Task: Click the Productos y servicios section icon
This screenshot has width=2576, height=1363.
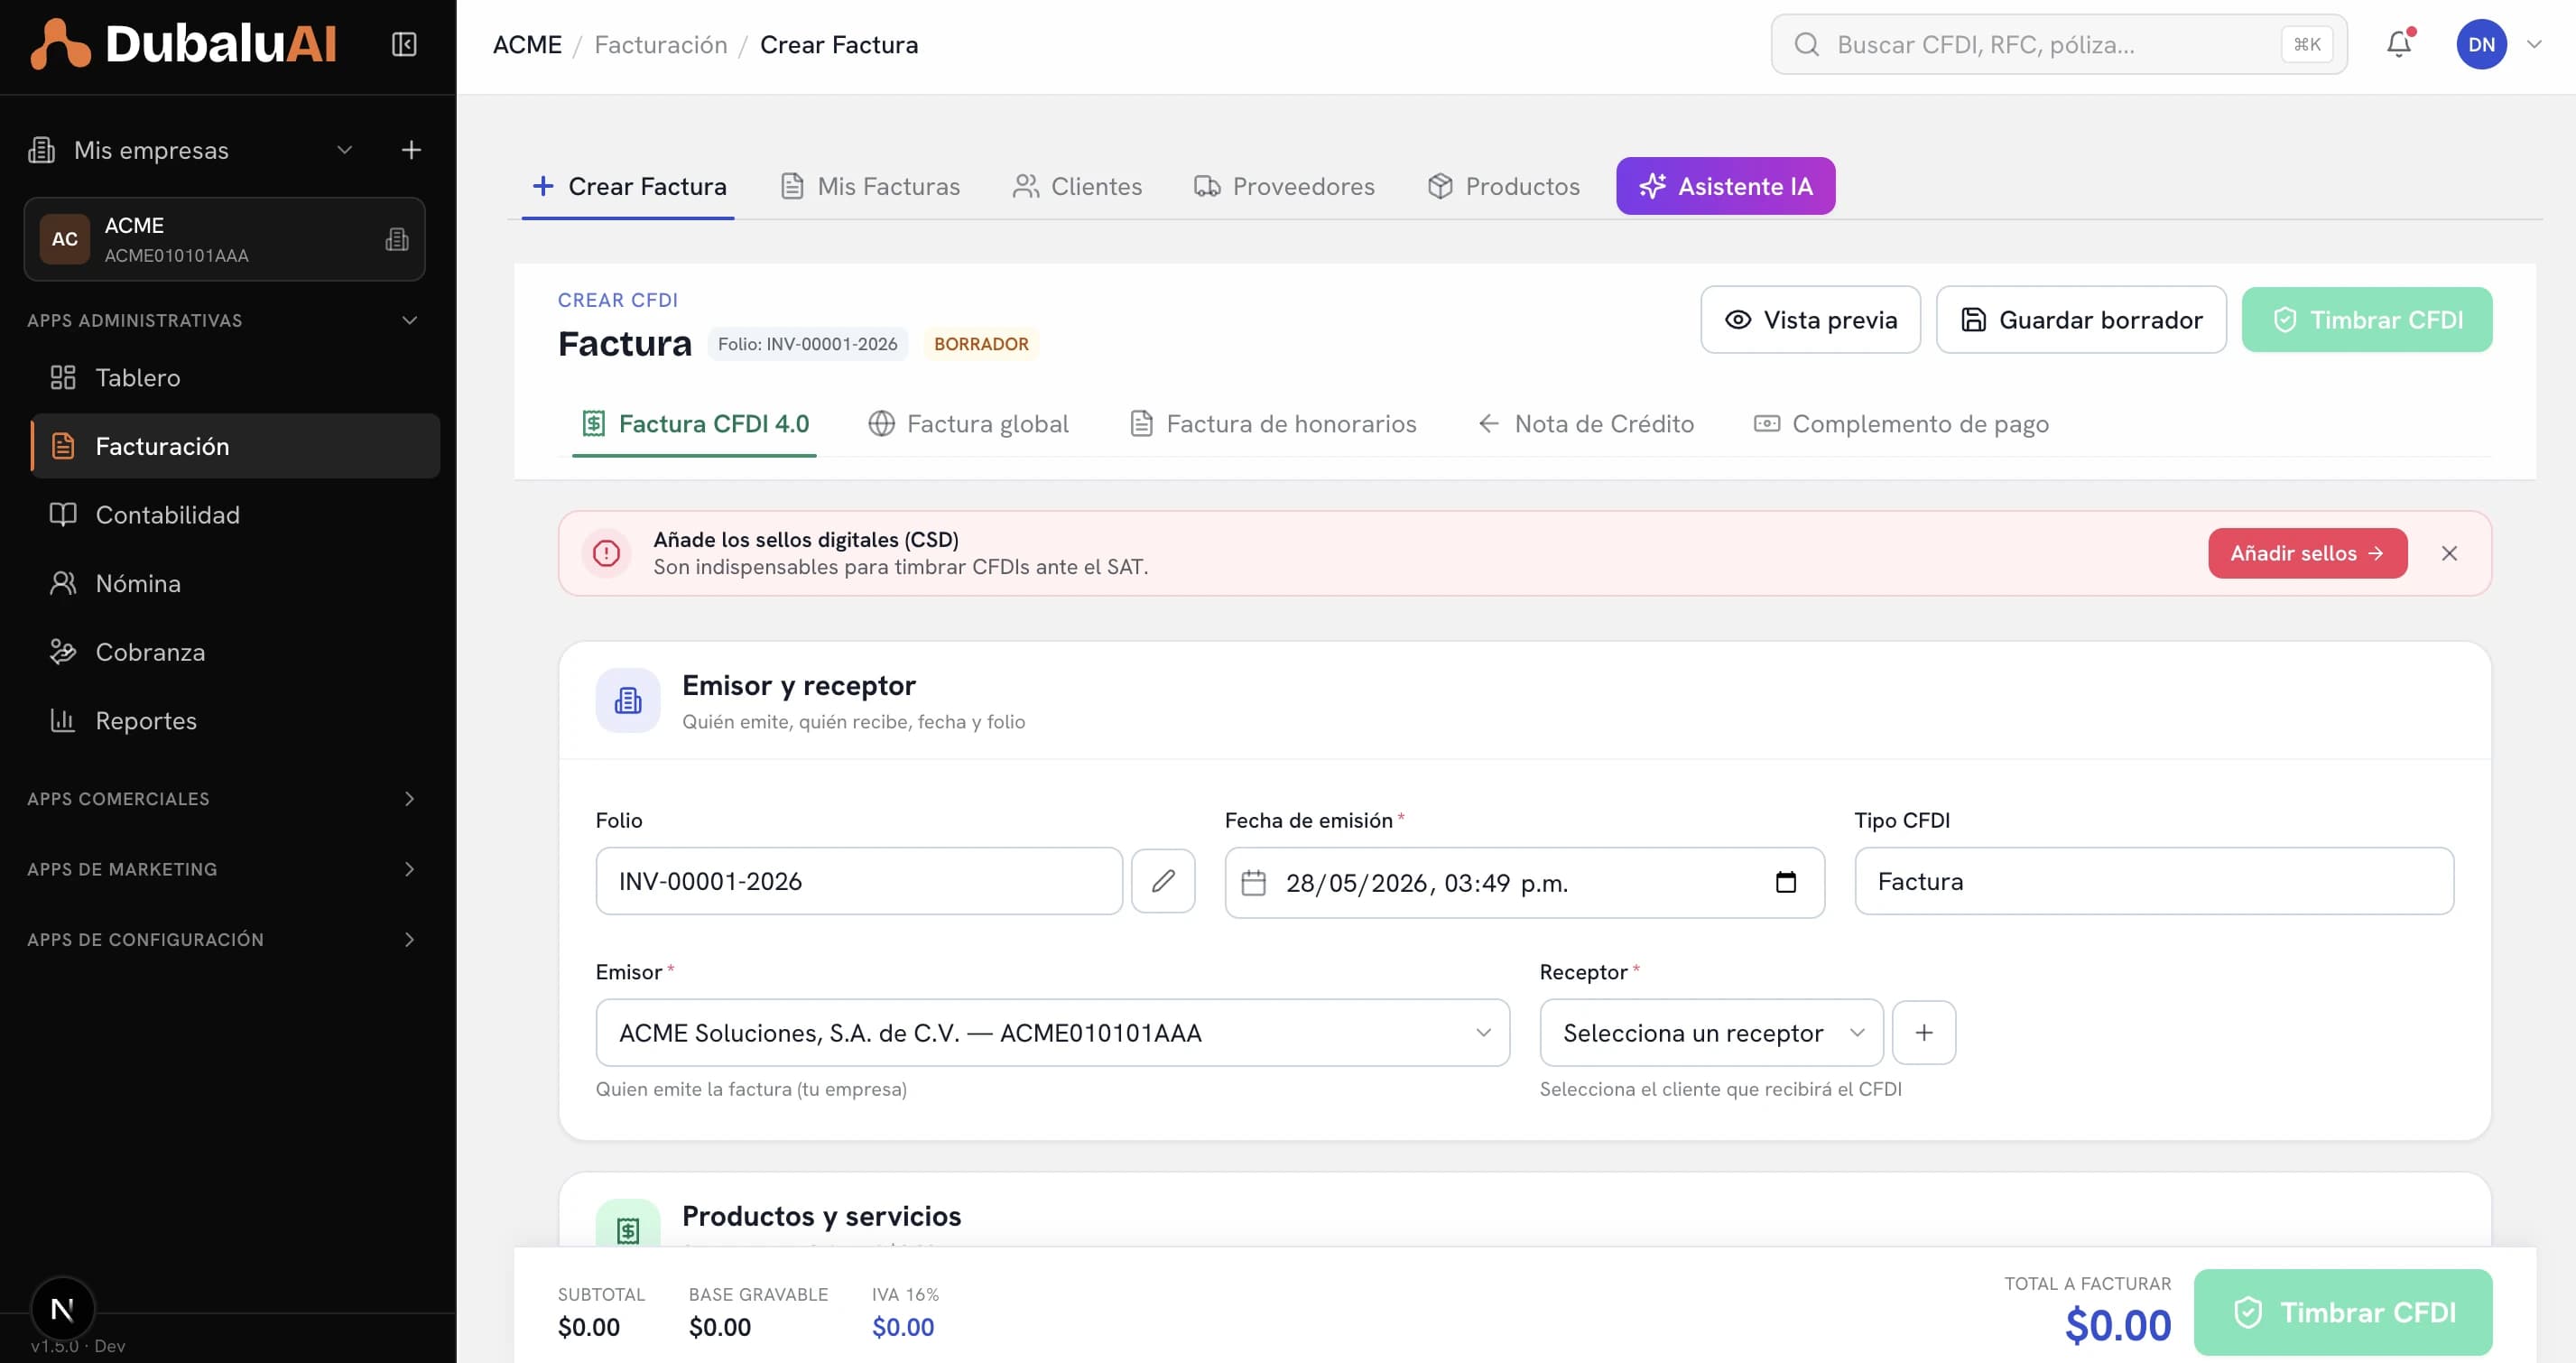Action: [628, 1224]
